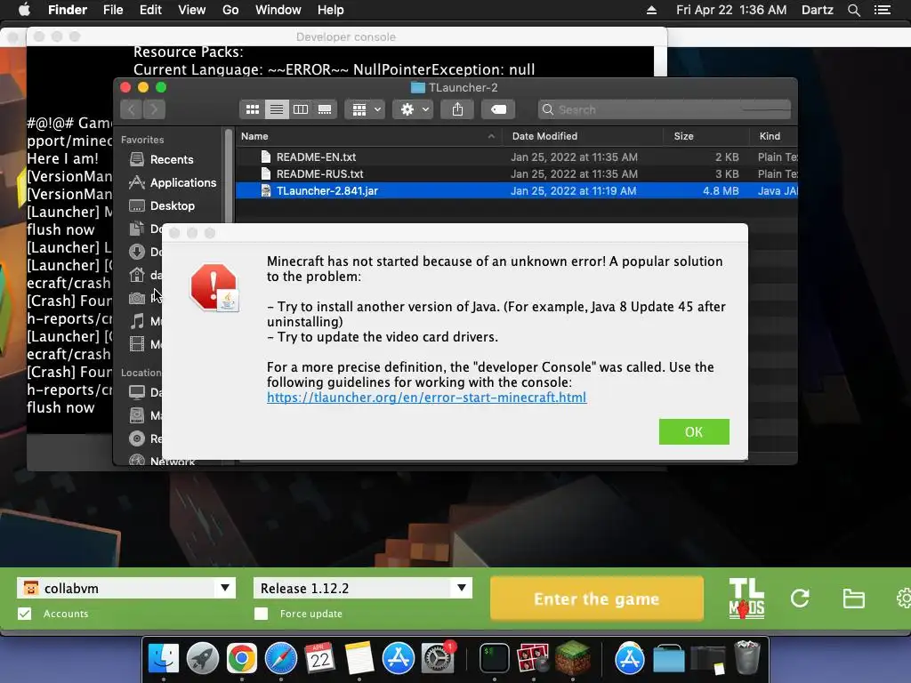The width and height of the screenshot is (911, 683).
Task: Open the Finder action gear menu
Action: tap(413, 109)
